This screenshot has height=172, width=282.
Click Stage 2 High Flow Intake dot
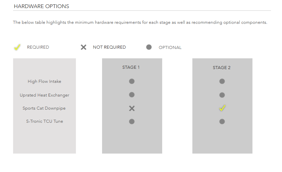222,81
